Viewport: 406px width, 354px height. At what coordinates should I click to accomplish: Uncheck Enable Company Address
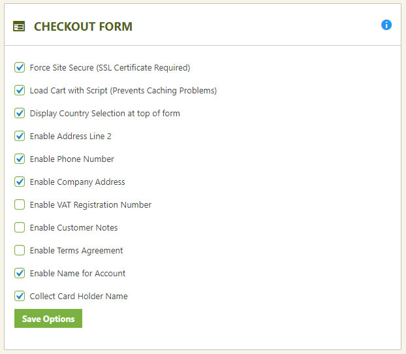click(x=20, y=182)
